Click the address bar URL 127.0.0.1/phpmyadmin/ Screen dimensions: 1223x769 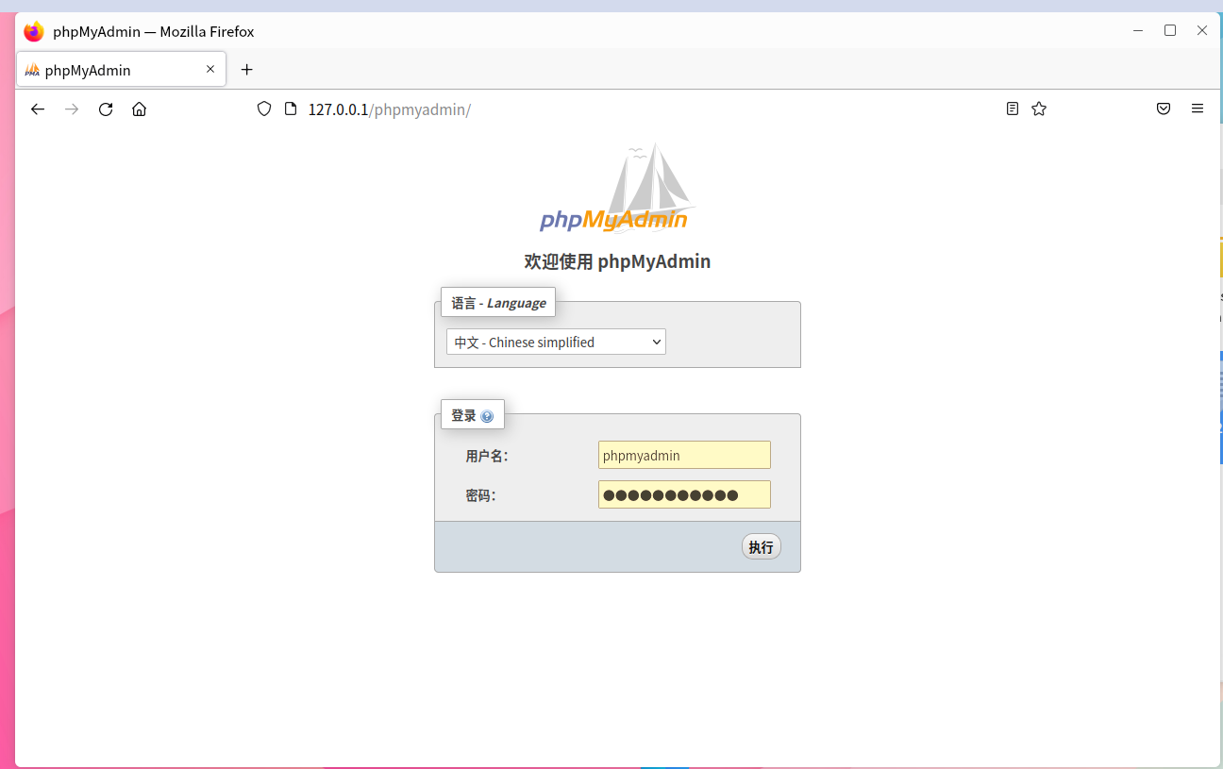[x=390, y=109]
